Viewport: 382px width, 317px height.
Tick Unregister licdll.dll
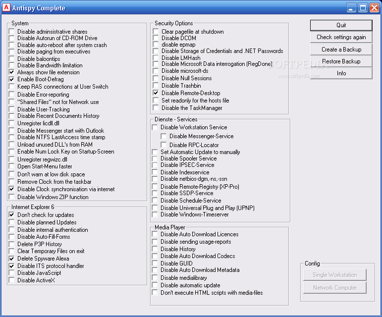pyautogui.click(x=11, y=123)
